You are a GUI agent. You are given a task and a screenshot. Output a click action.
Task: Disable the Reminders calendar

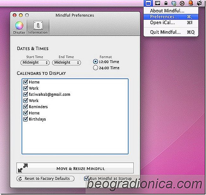(25, 107)
